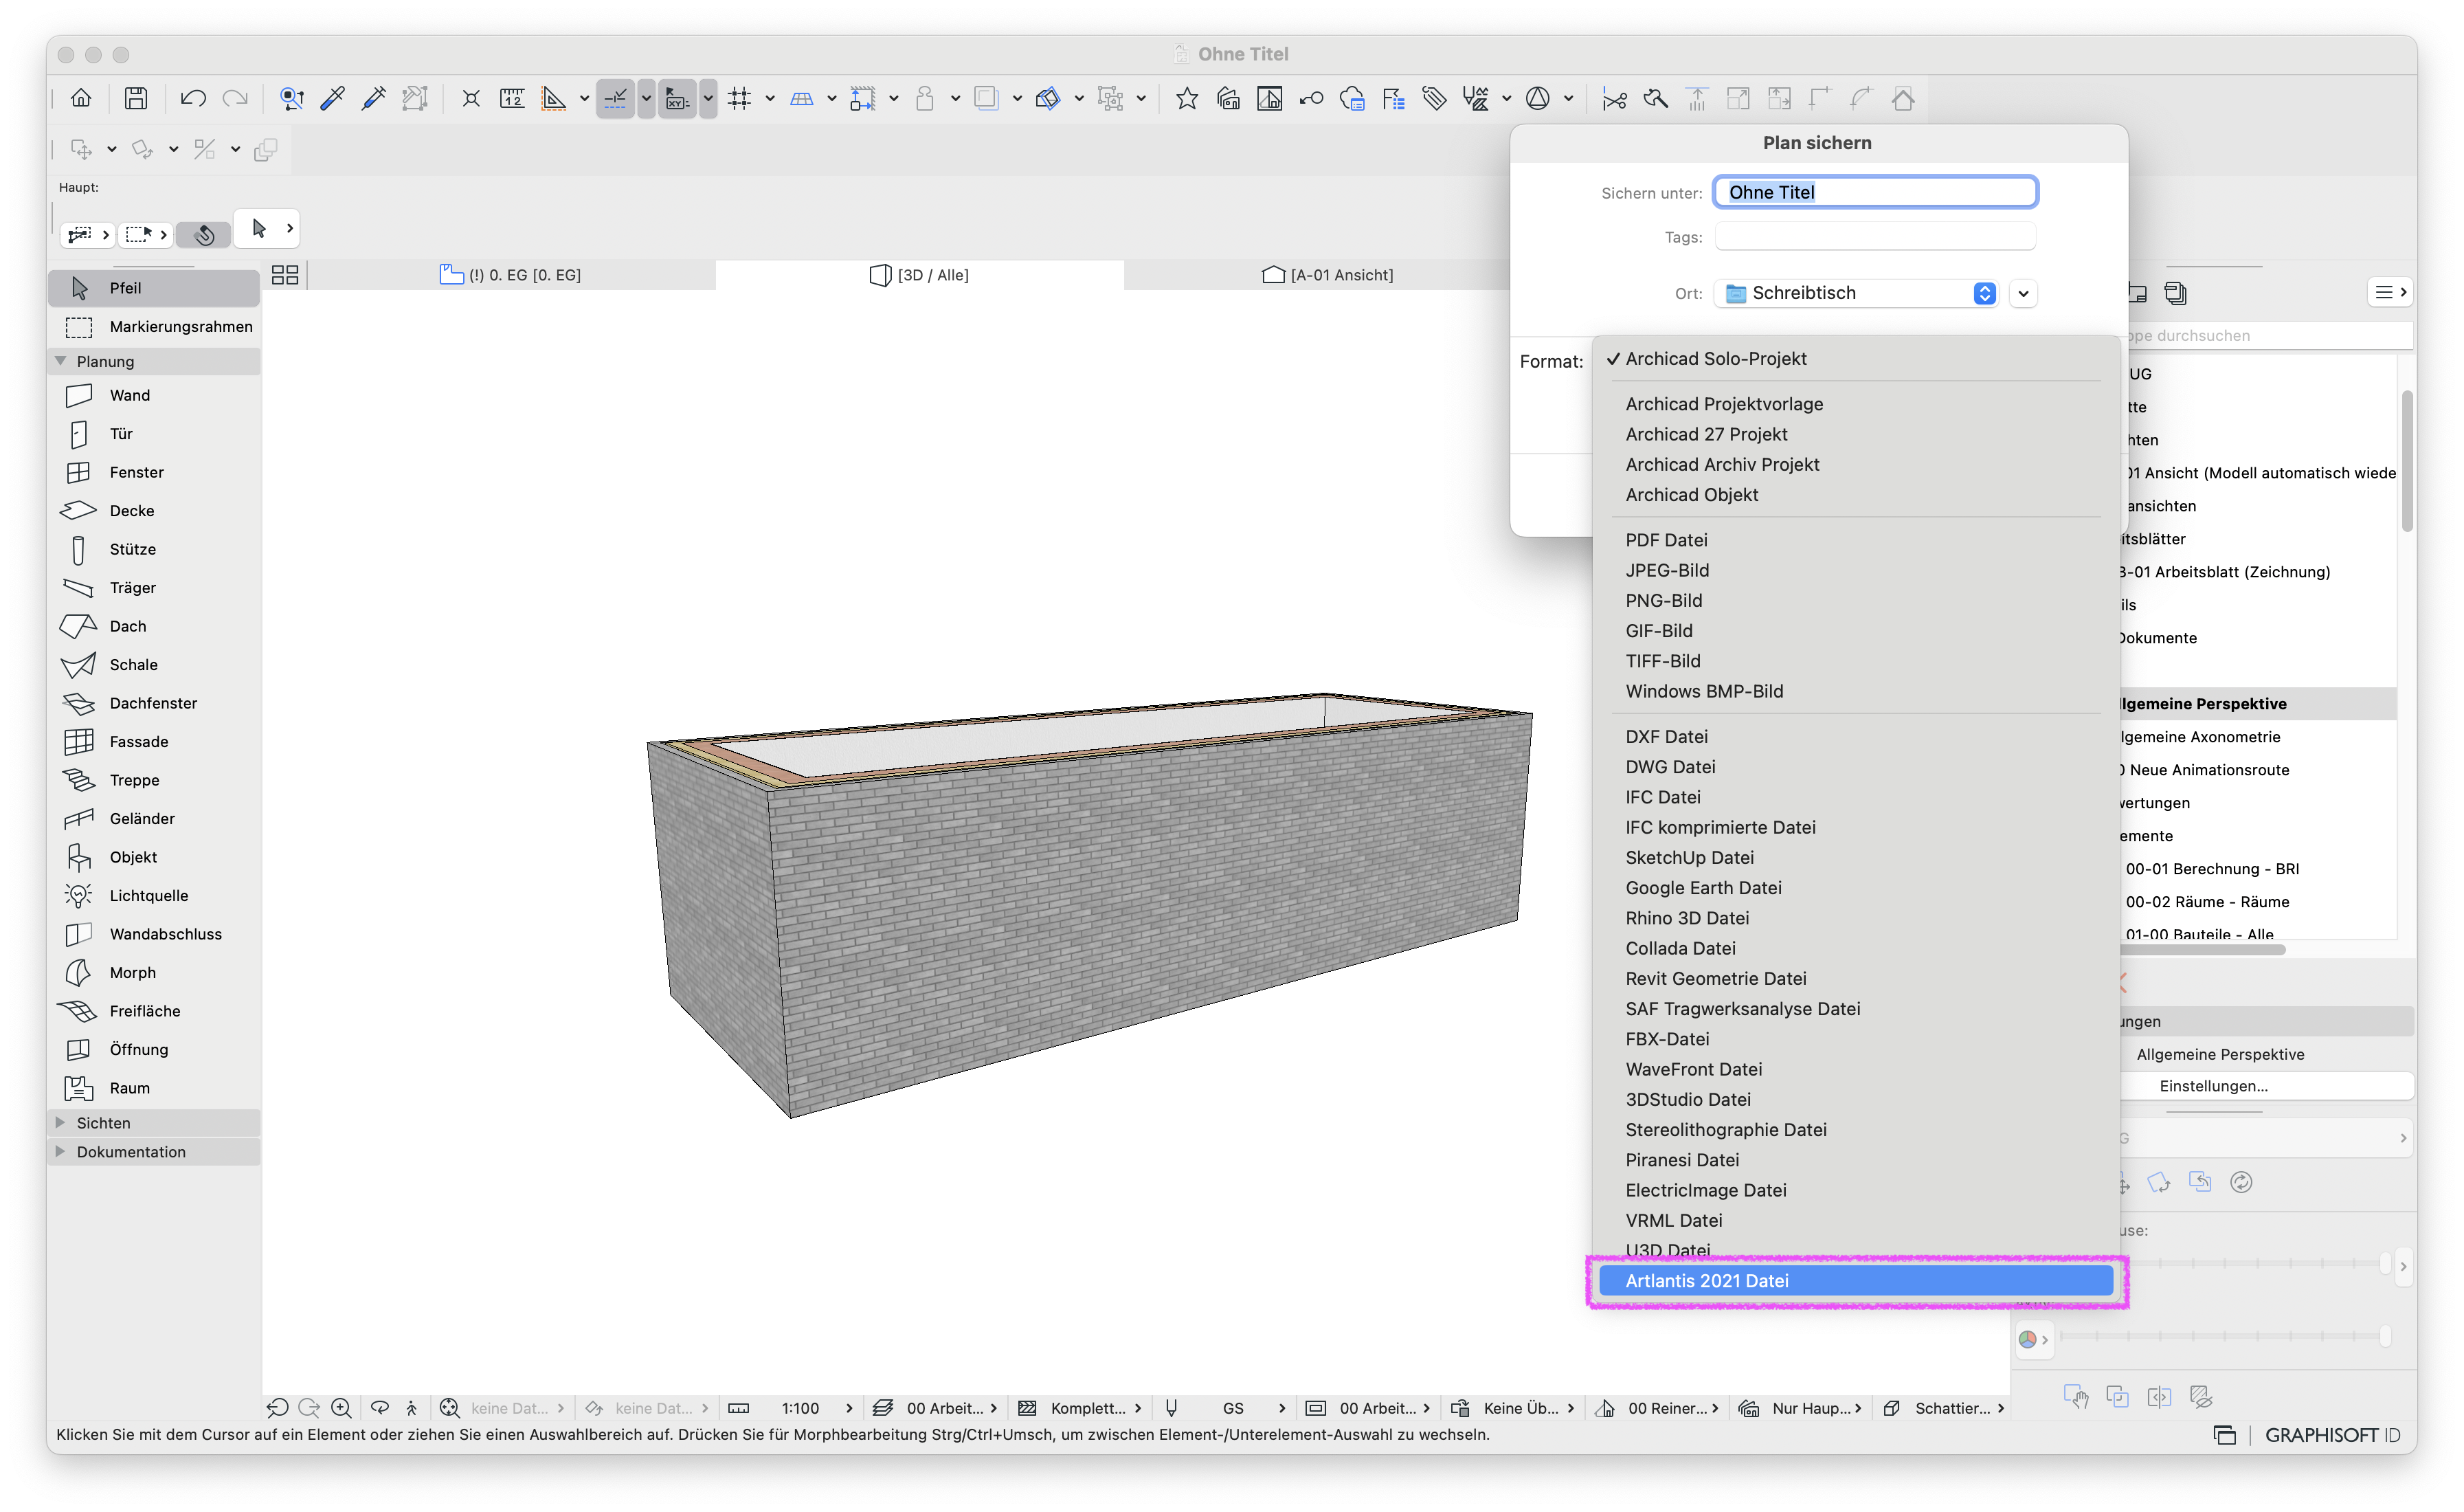Image resolution: width=2464 pixels, height=1512 pixels.
Task: Switch to the 3D / Alle tab
Action: click(920, 275)
